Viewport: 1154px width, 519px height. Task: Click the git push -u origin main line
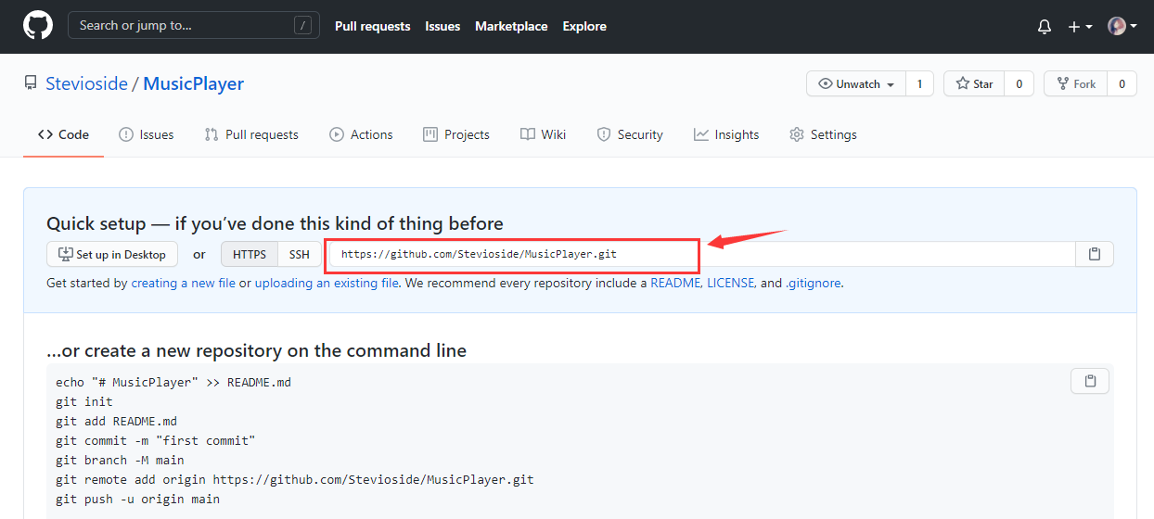[138, 499]
